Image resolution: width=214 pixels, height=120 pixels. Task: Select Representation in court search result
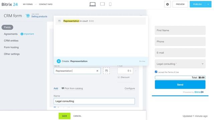click(x=100, y=21)
